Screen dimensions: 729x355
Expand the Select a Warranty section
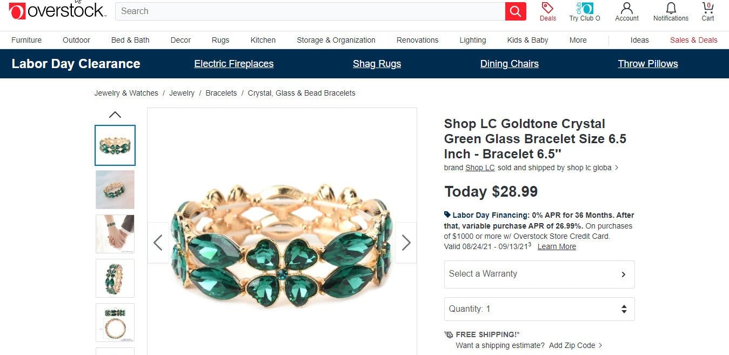539,274
